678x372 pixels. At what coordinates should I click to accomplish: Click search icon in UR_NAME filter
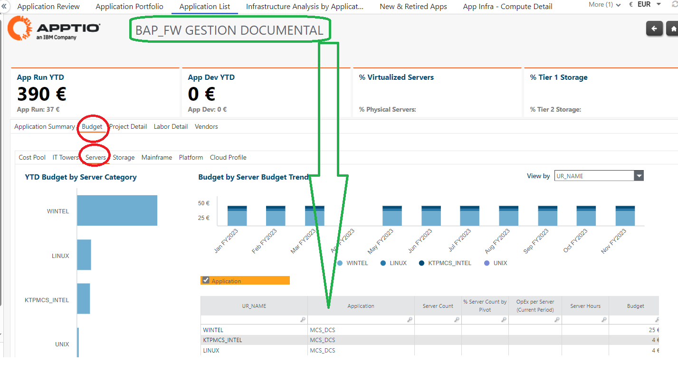[x=303, y=320]
